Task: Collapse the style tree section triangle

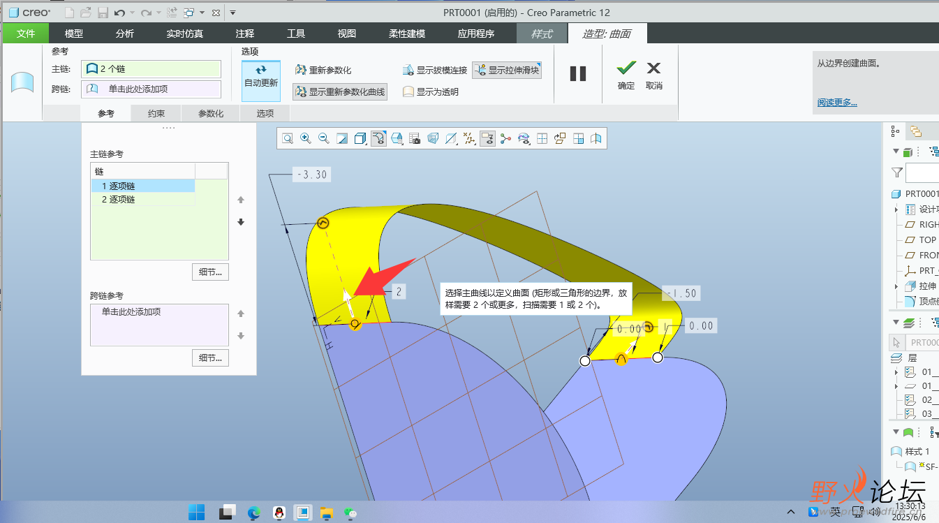Action: [x=896, y=433]
